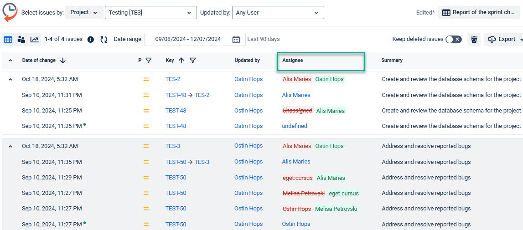523x230 pixels.
Task: Open the deleted issues trash bin
Action: [x=474, y=39]
